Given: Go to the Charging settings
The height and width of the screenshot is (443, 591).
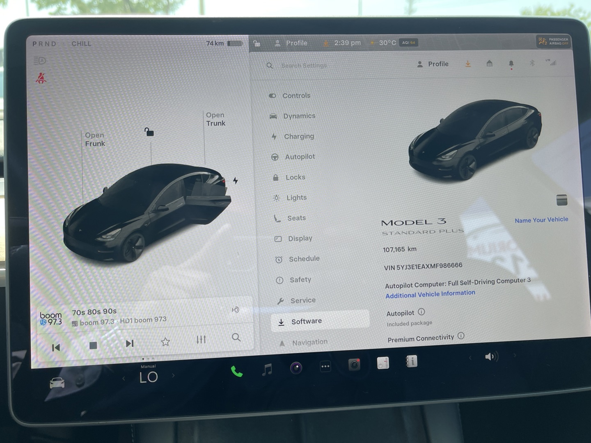Looking at the screenshot, I should [292, 136].
